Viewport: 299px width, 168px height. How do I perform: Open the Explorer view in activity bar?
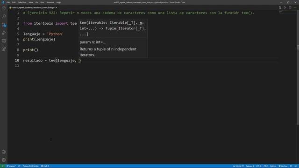[4, 8]
